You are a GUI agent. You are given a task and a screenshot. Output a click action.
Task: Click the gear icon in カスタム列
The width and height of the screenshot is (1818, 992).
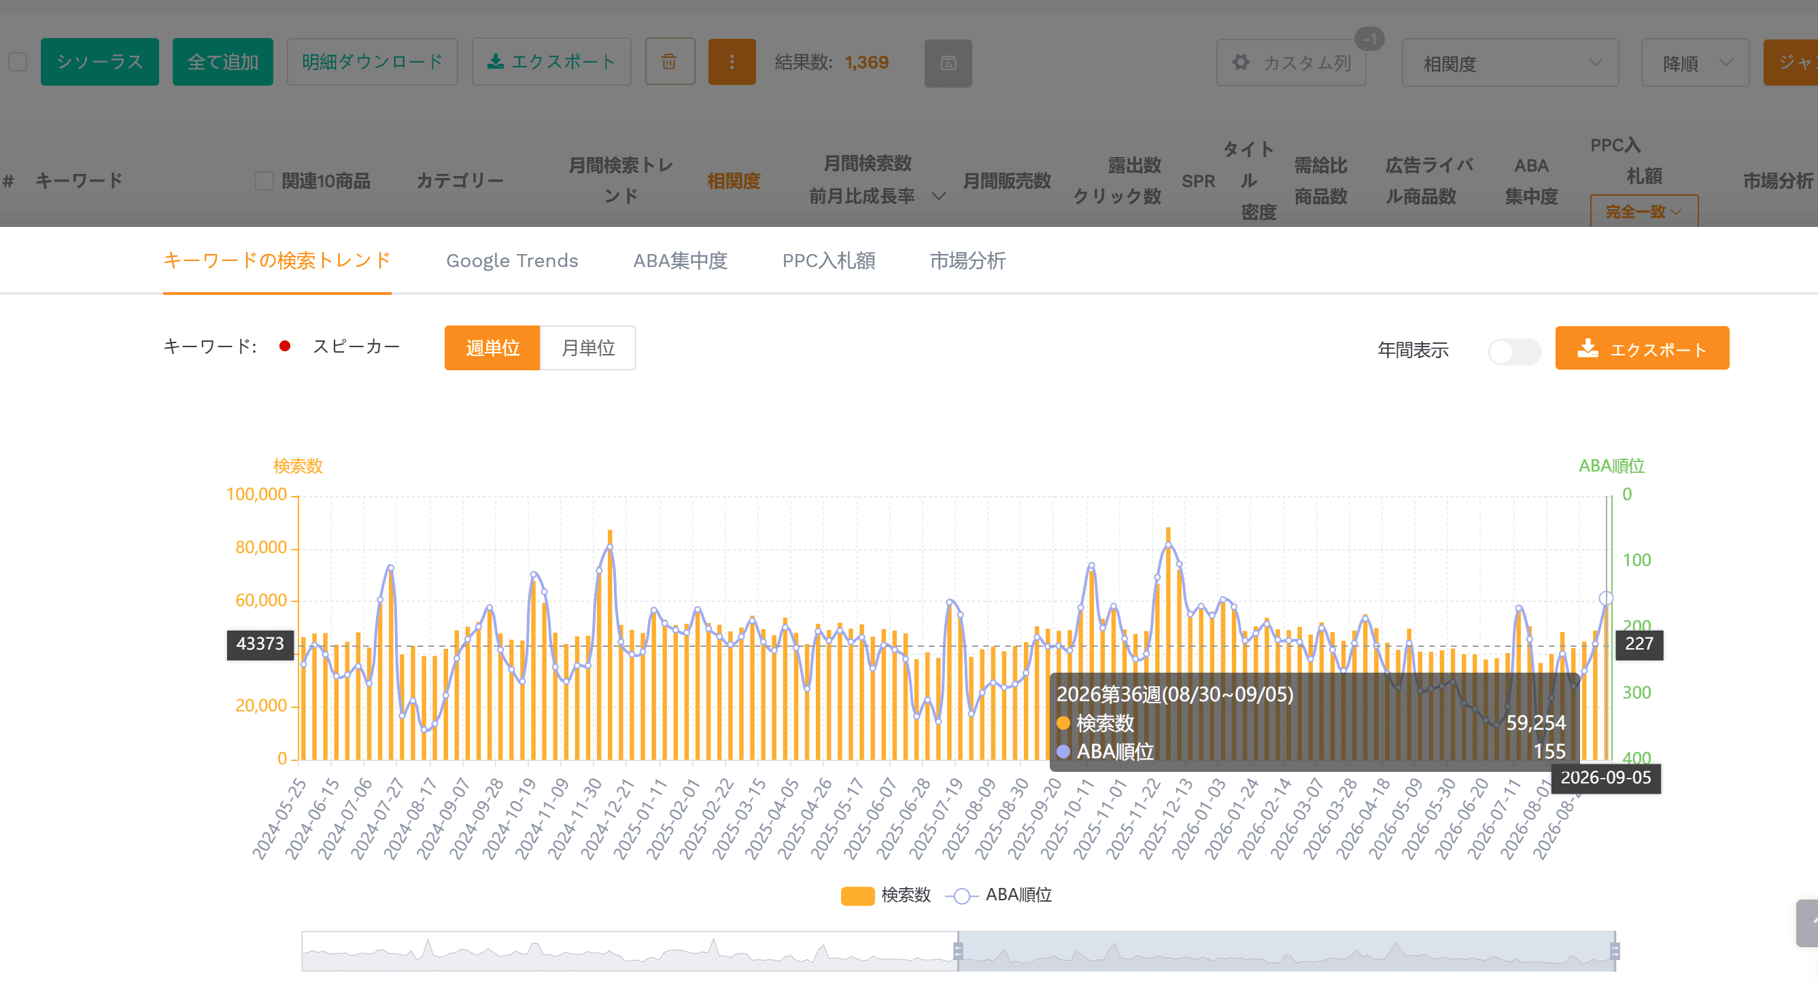pos(1240,62)
